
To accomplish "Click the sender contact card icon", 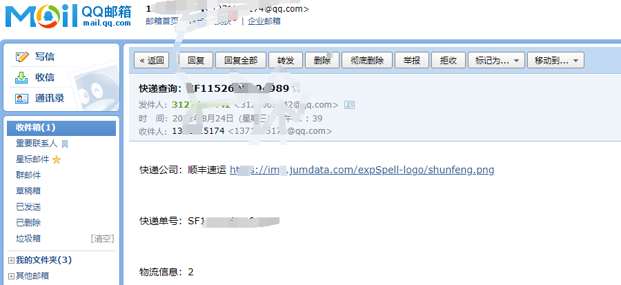I will pos(349,105).
